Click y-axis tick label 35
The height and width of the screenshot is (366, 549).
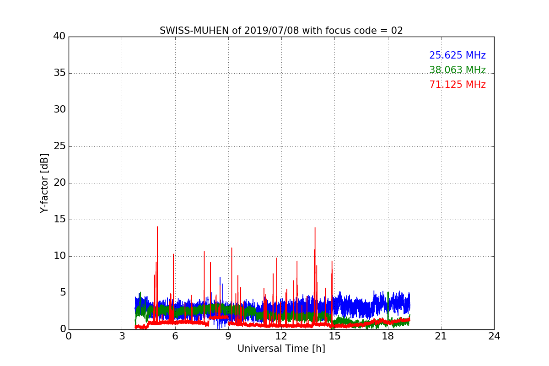(59, 73)
